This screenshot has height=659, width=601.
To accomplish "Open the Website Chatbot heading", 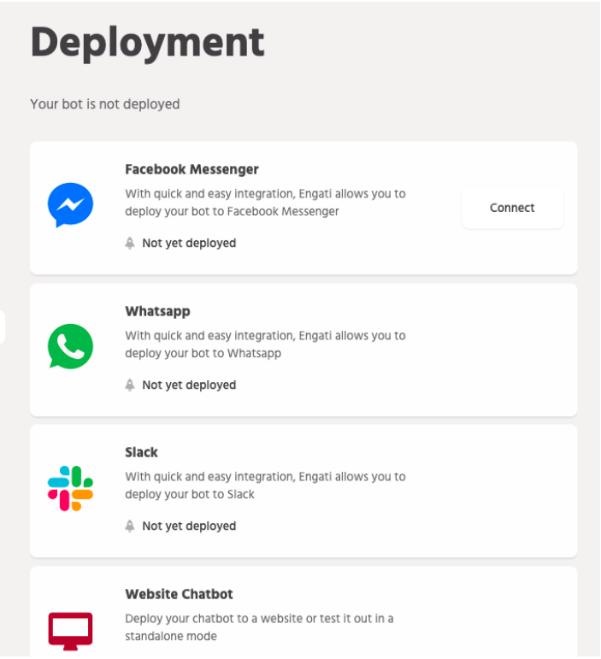I will 179,594.
